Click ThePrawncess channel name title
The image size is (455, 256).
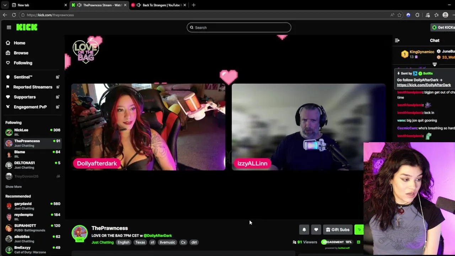click(x=109, y=228)
